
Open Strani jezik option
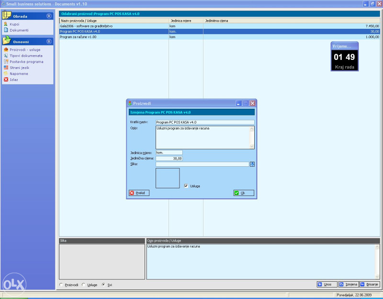tap(19, 68)
